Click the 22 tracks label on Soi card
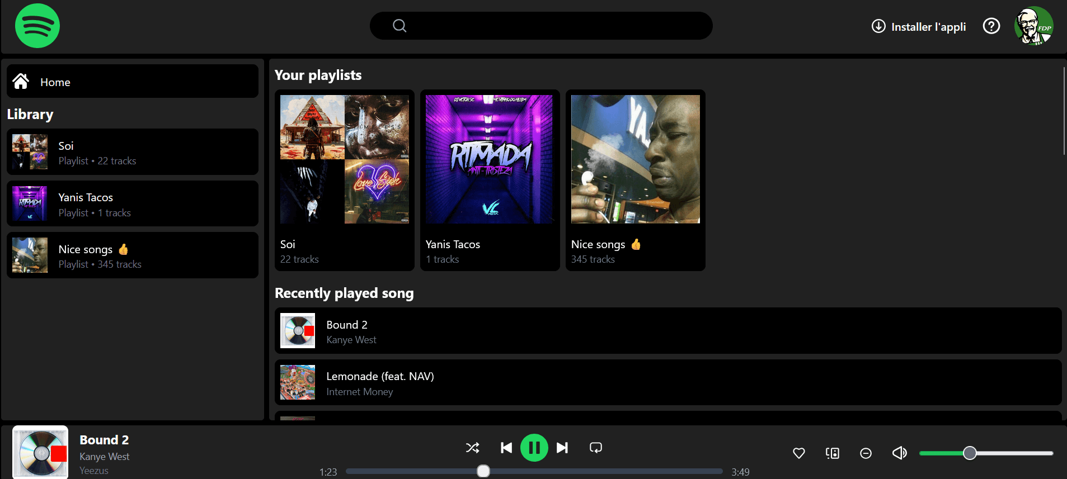Screen dimensions: 1067x479 click(x=299, y=259)
